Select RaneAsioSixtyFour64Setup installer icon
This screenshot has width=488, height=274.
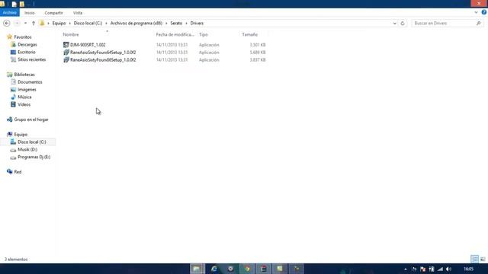[x=66, y=53]
